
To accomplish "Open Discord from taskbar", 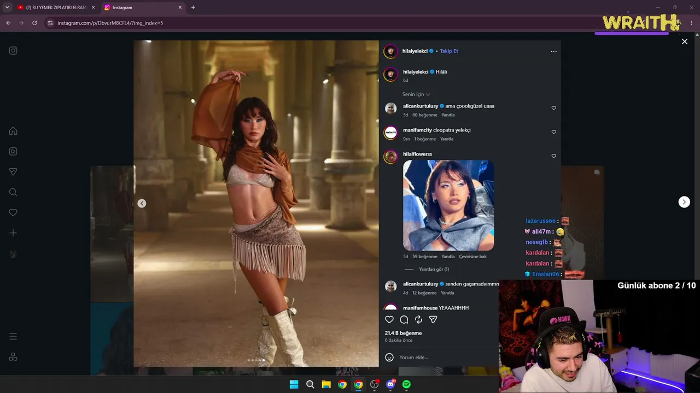I will (390, 384).
